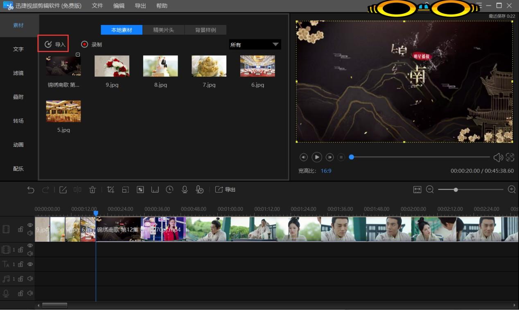The width and height of the screenshot is (519, 310).
Task: Zoom in the timeline with plus magnifier
Action: (512, 189)
